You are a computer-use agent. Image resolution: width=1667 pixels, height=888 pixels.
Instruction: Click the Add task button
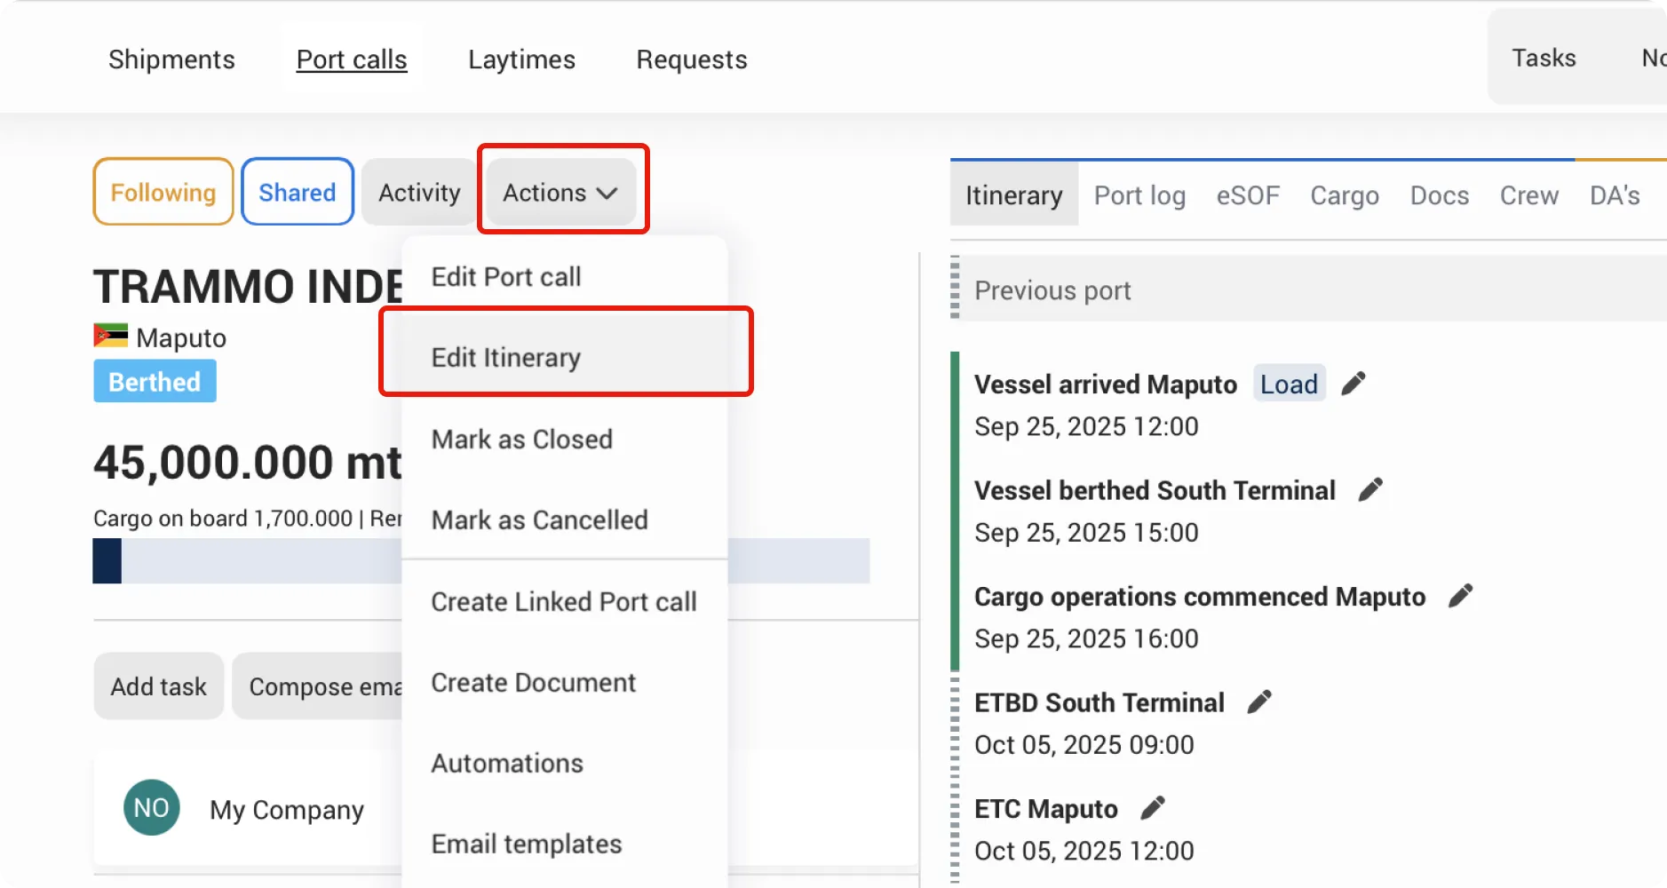(159, 686)
